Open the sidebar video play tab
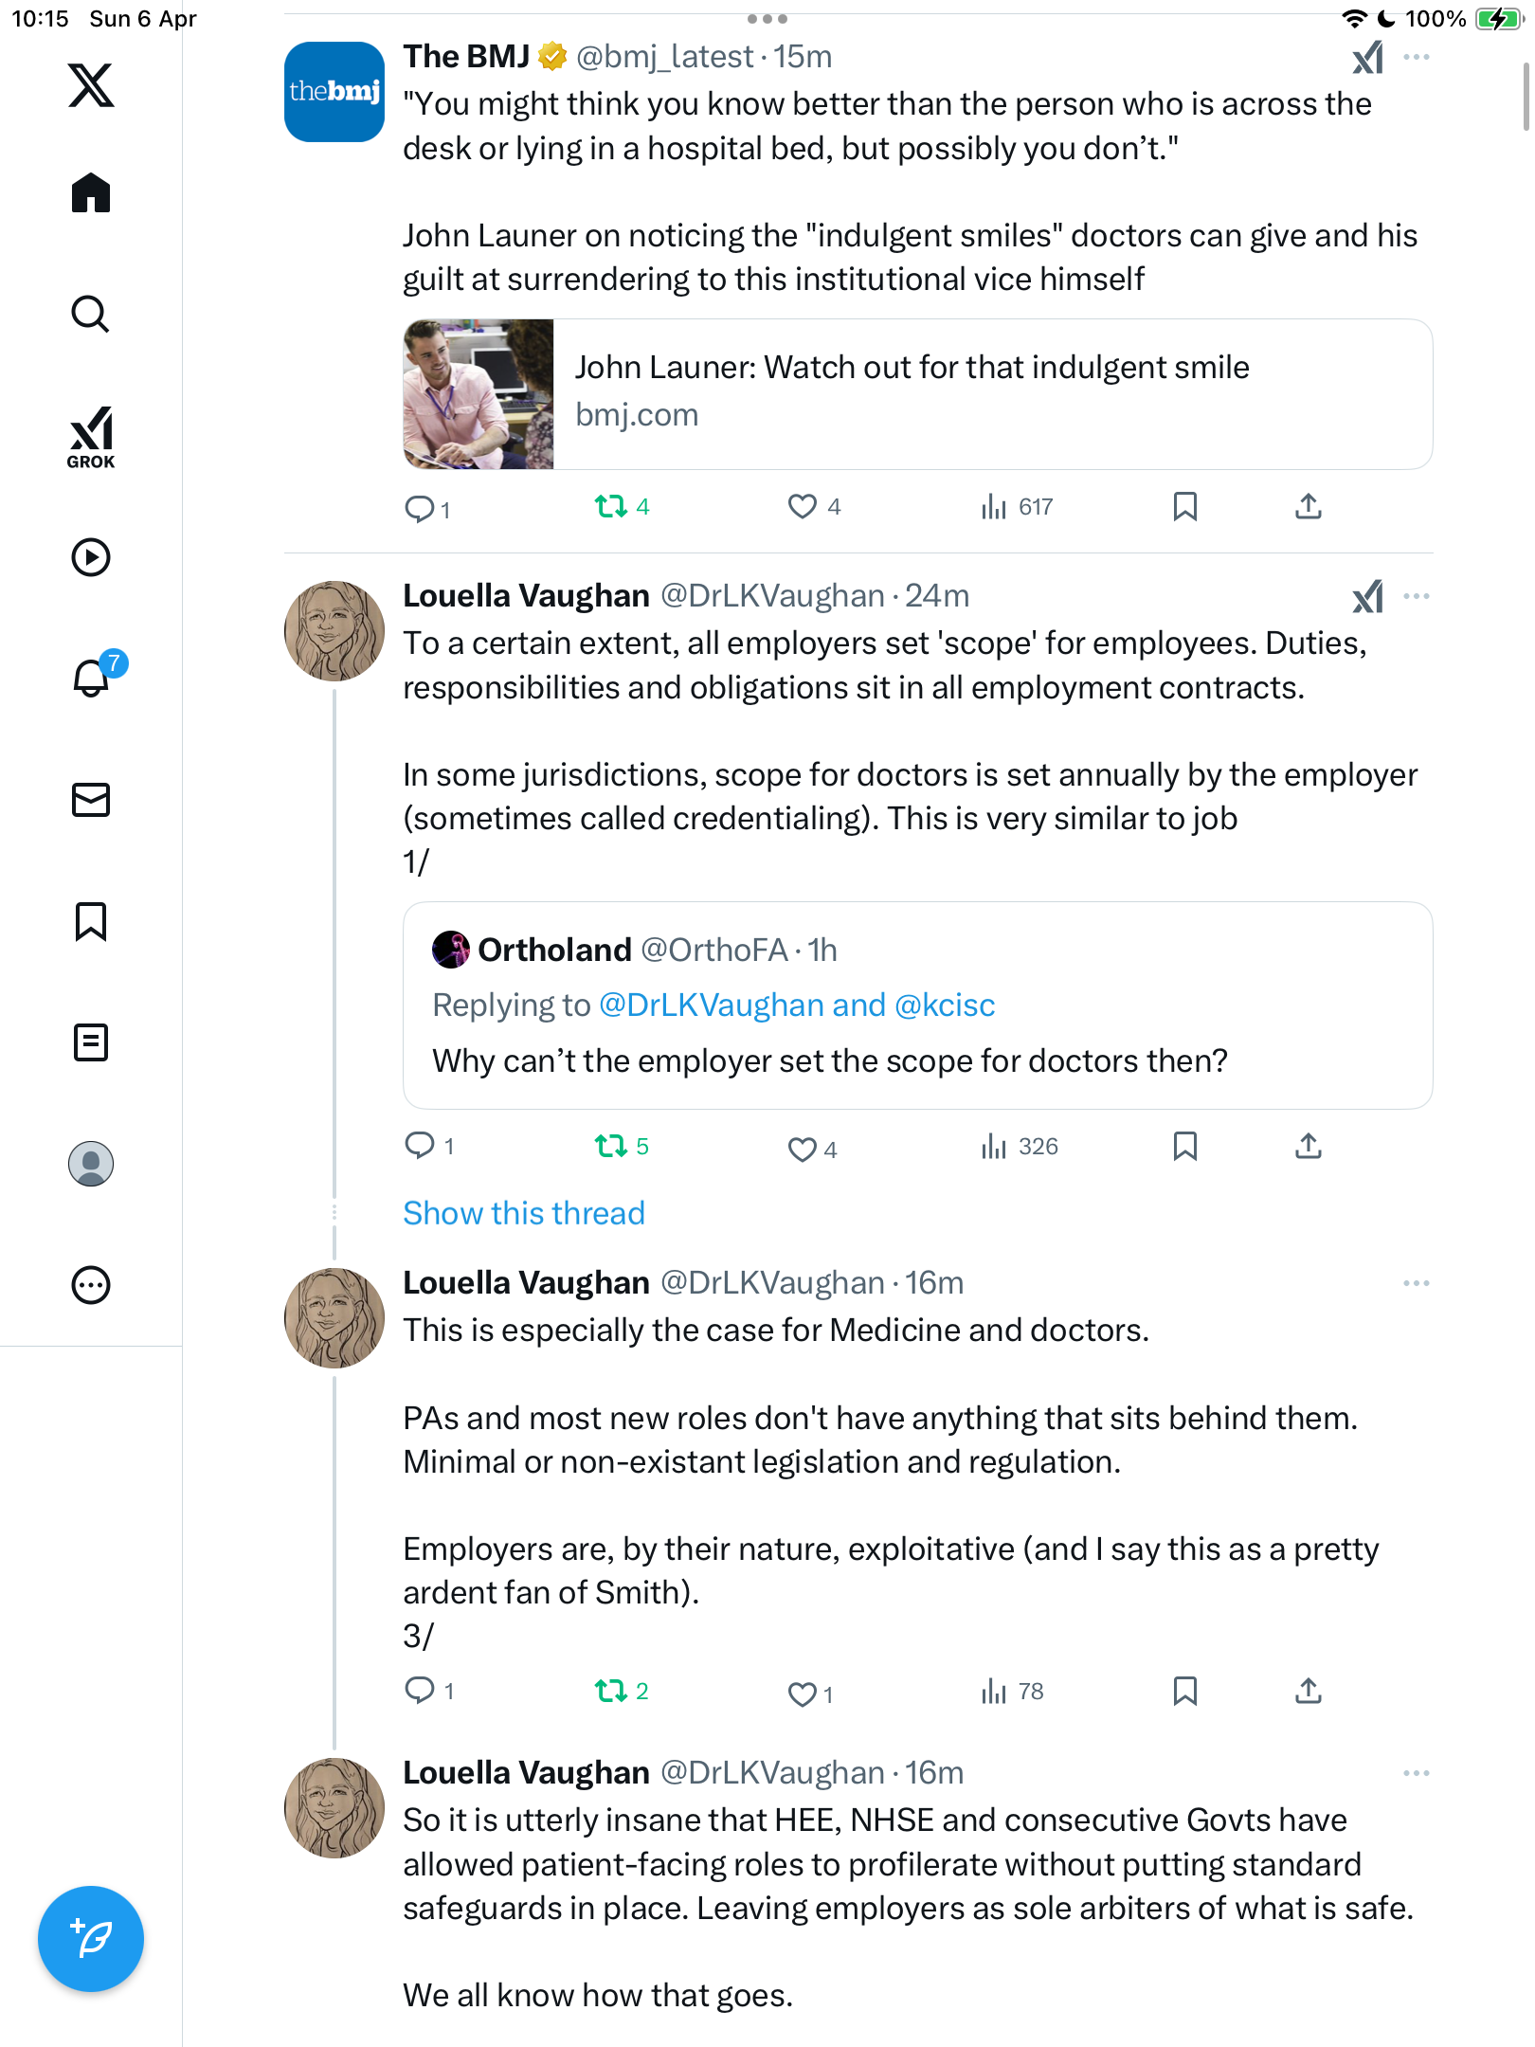 pos(91,557)
